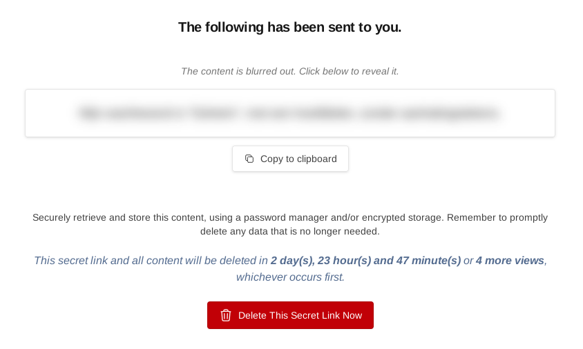583x349 pixels.
Task: Reveal the blurred secret content
Action: (290, 113)
